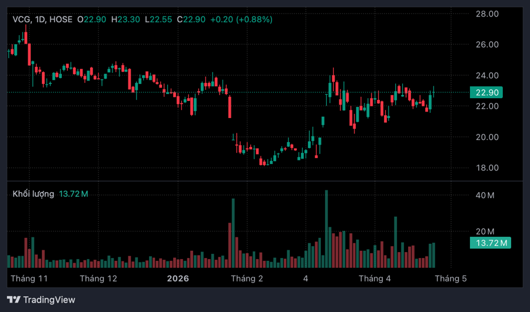
Task: Click the +0.20 (+0.88%) change value
Action: (241, 19)
